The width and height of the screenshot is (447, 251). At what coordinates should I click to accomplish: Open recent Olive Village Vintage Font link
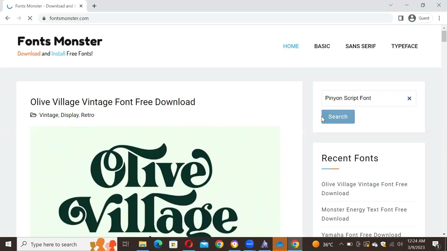(x=364, y=189)
